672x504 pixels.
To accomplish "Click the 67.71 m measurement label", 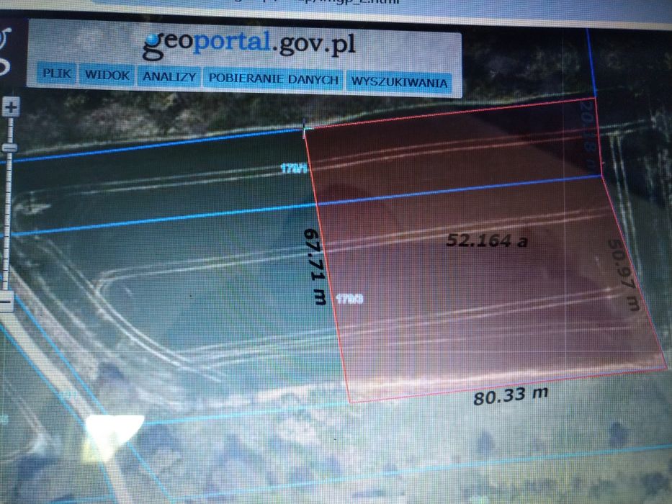I will point(315,267).
